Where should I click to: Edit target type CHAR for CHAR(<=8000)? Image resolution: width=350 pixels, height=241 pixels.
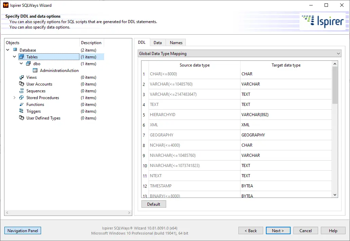tap(286, 74)
